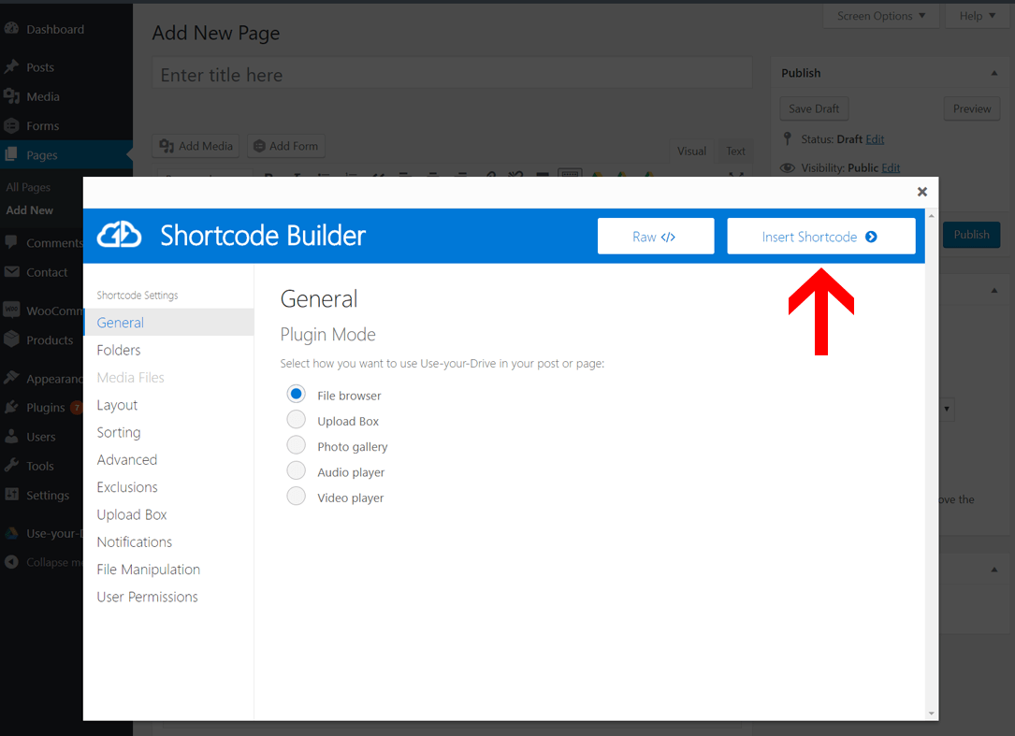
Task: Click the Insert Shortcode button
Action: [820, 237]
